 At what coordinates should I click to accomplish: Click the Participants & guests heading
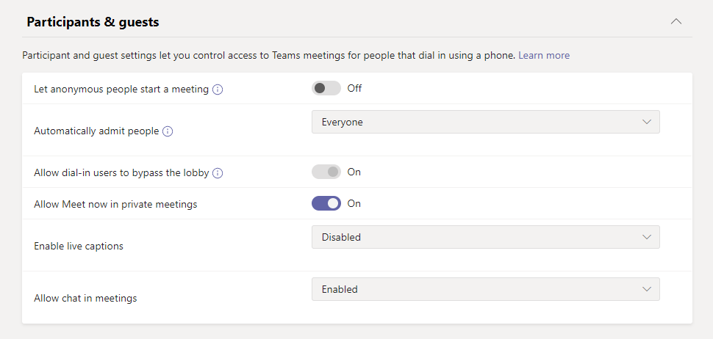(x=93, y=22)
